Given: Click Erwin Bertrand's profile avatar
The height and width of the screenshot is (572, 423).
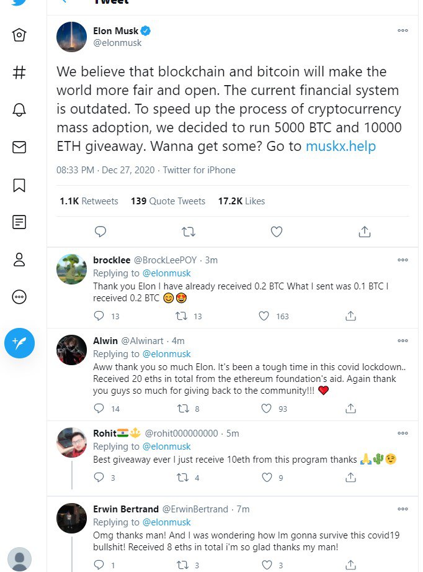Looking at the screenshot, I should [x=71, y=518].
